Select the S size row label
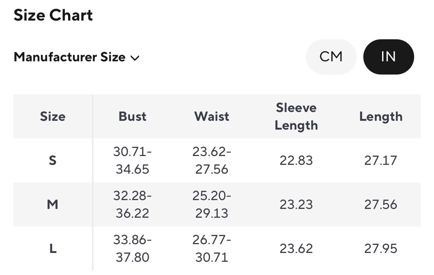This screenshot has width=434, height=275. click(x=53, y=160)
